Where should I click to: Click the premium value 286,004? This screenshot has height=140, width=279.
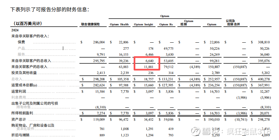point(99,42)
